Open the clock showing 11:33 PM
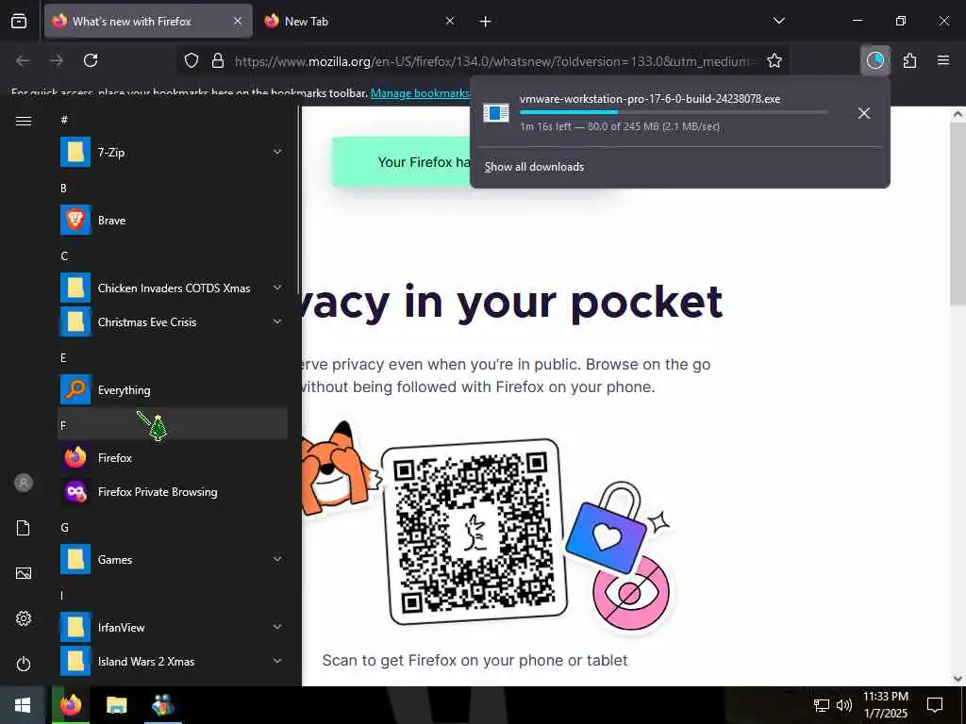This screenshot has height=724, width=966. (x=885, y=705)
